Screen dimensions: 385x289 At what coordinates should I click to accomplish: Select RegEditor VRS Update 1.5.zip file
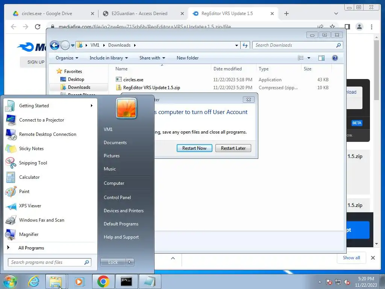coord(152,87)
